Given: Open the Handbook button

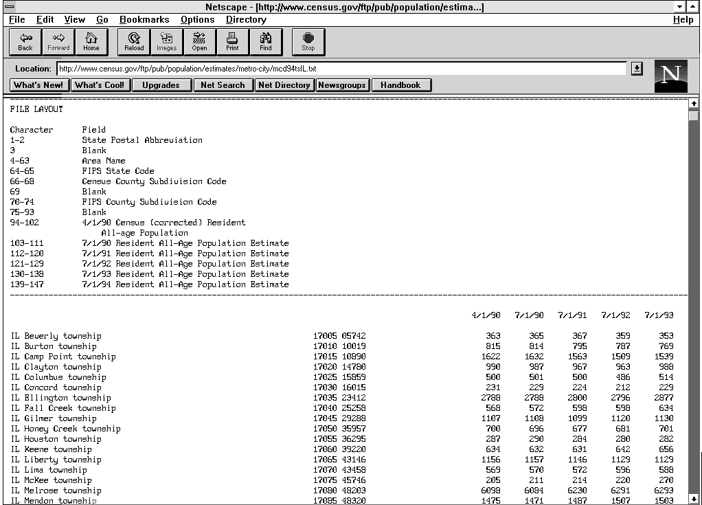Looking at the screenshot, I should click(x=400, y=85).
